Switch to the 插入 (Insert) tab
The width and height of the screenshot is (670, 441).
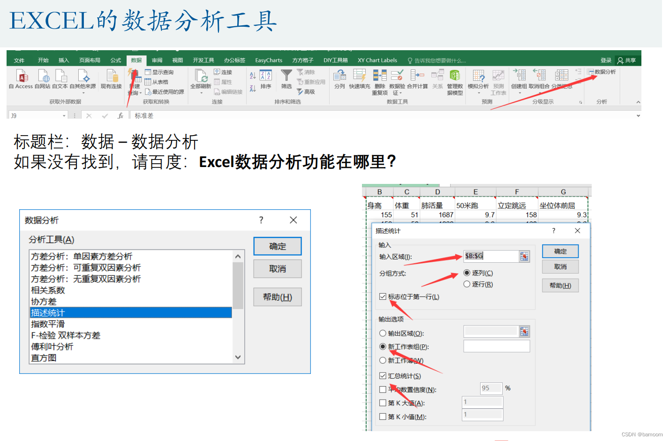point(64,61)
